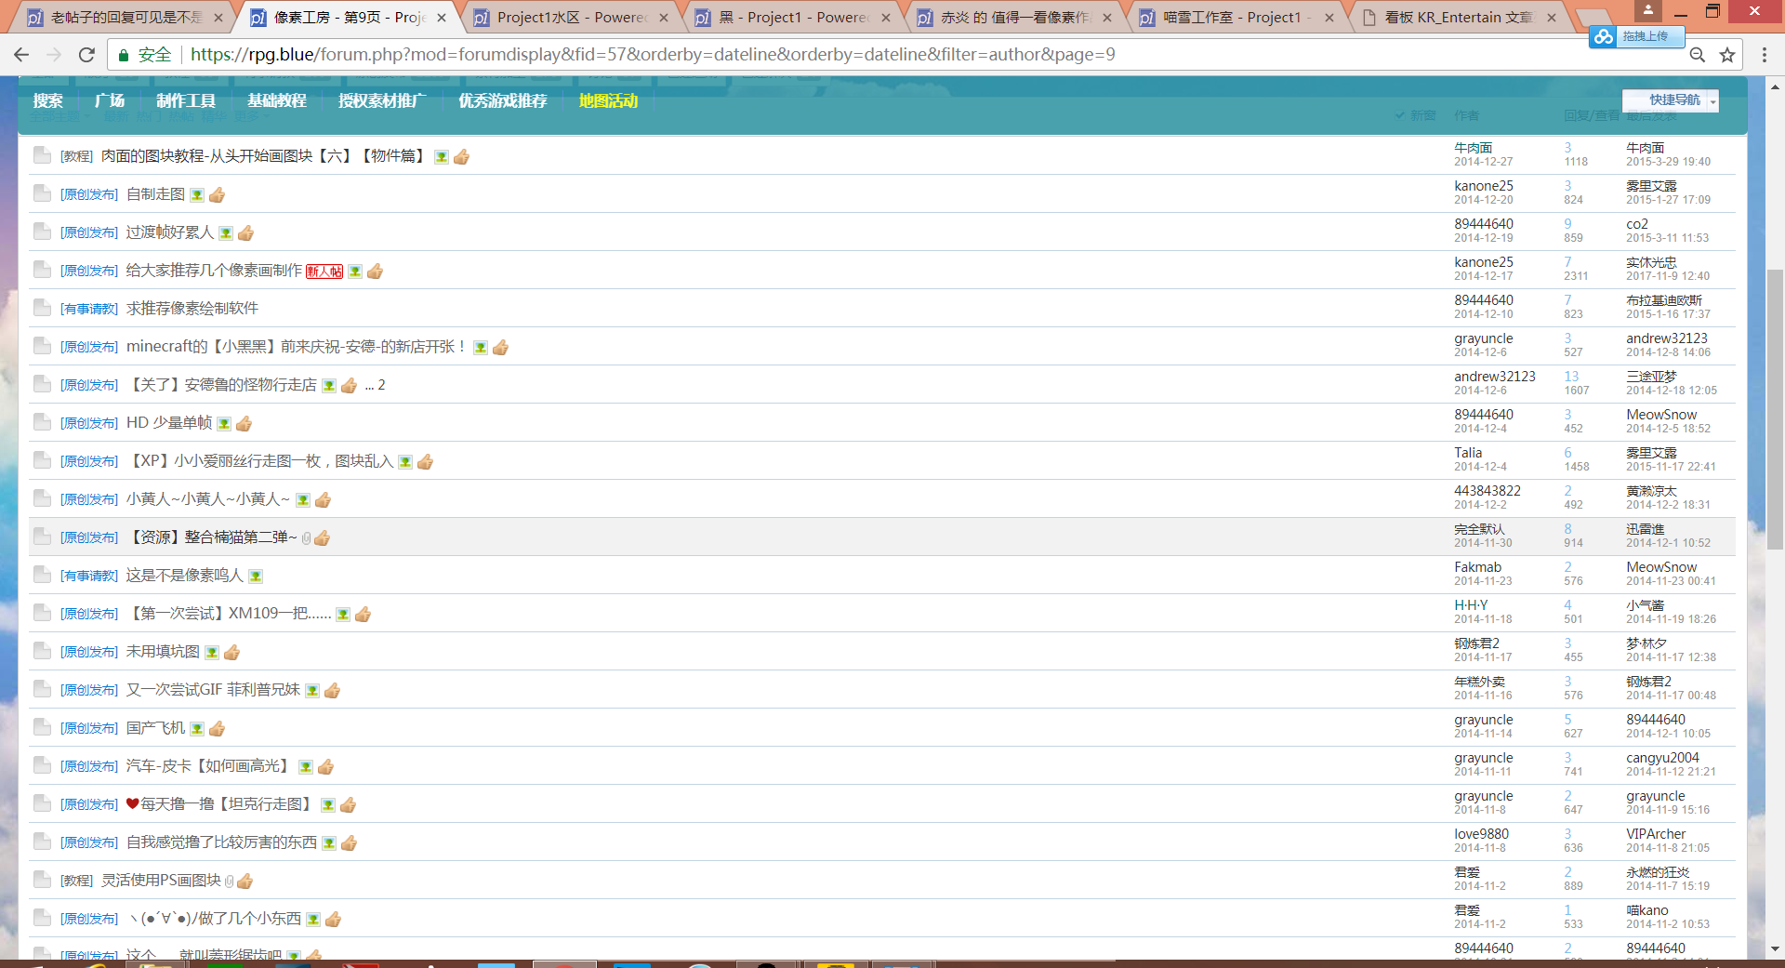This screenshot has width=1785, height=968.
Task: Open last poster MeowSnow on 像素鸣人 row
Action: pos(1660,567)
